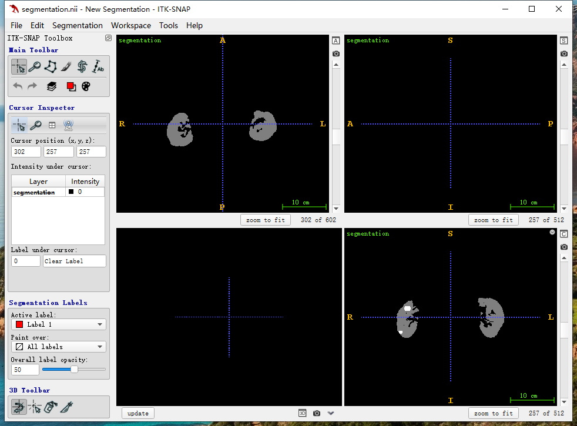Screen dimensions: 577x426
Task: Click coronal view scrollbar down arrow
Action: (x=563, y=402)
